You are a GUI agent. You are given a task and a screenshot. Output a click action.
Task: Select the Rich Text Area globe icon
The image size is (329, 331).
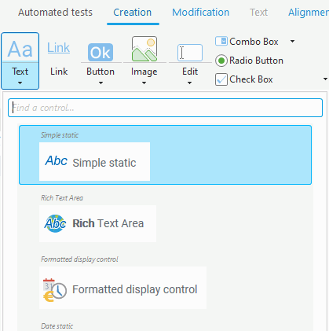[55, 223]
